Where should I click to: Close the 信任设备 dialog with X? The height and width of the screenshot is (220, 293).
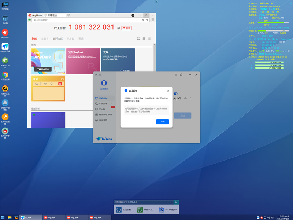(168, 91)
